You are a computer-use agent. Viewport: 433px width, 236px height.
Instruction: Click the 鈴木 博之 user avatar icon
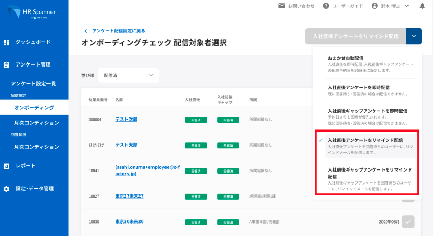tap(374, 6)
